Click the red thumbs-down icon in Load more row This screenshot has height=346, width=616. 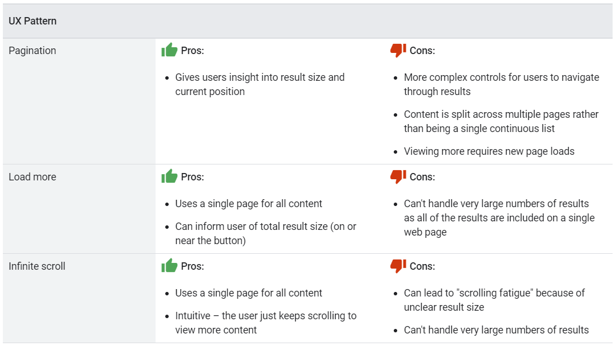click(x=398, y=176)
